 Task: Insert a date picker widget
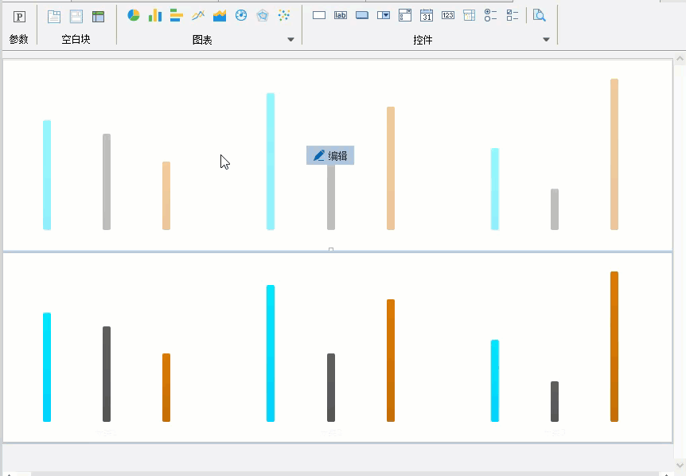click(x=427, y=15)
